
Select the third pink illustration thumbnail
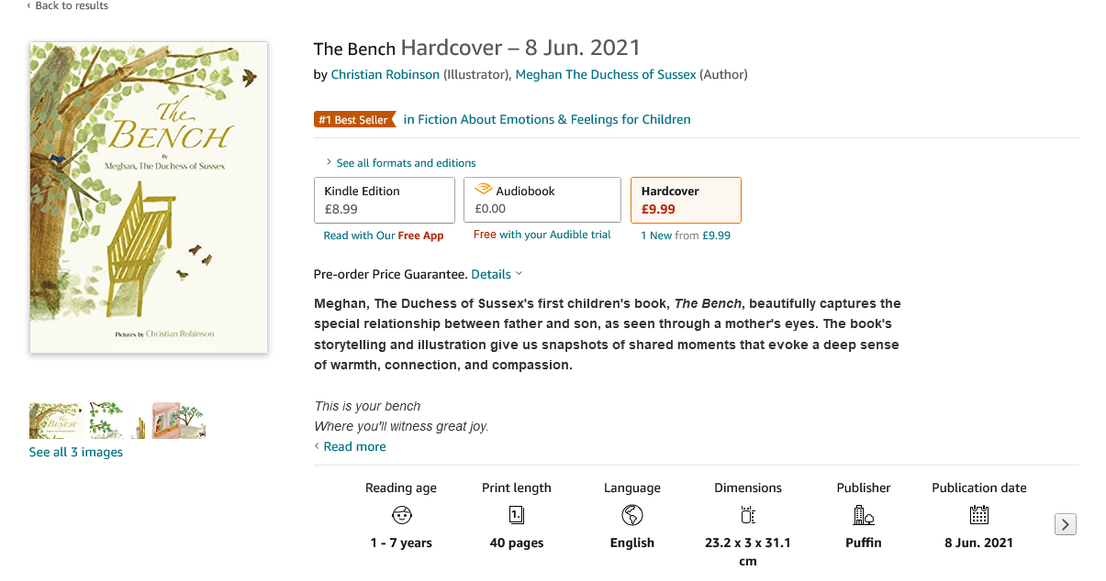coord(178,420)
